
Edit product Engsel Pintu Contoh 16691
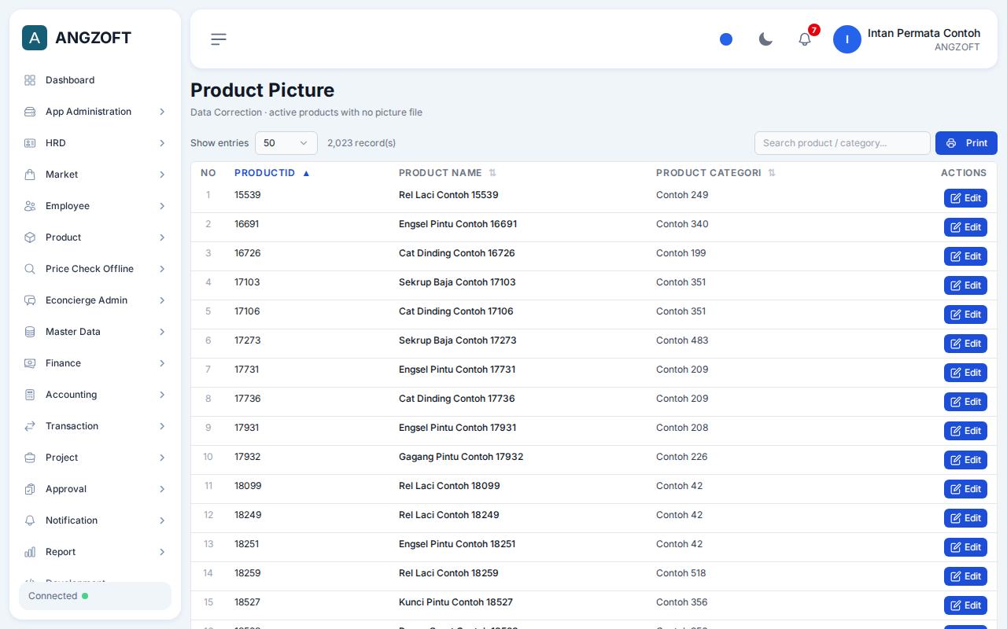tap(965, 227)
